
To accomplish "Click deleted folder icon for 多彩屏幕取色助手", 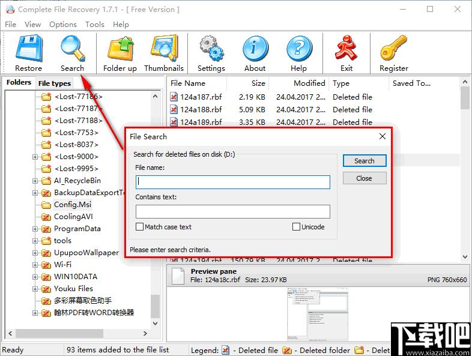I will click(46, 301).
